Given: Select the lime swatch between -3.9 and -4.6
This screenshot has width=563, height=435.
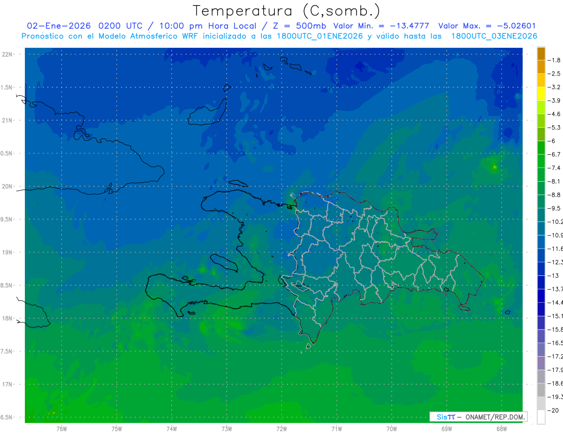Looking at the screenshot, I should coord(541,107).
